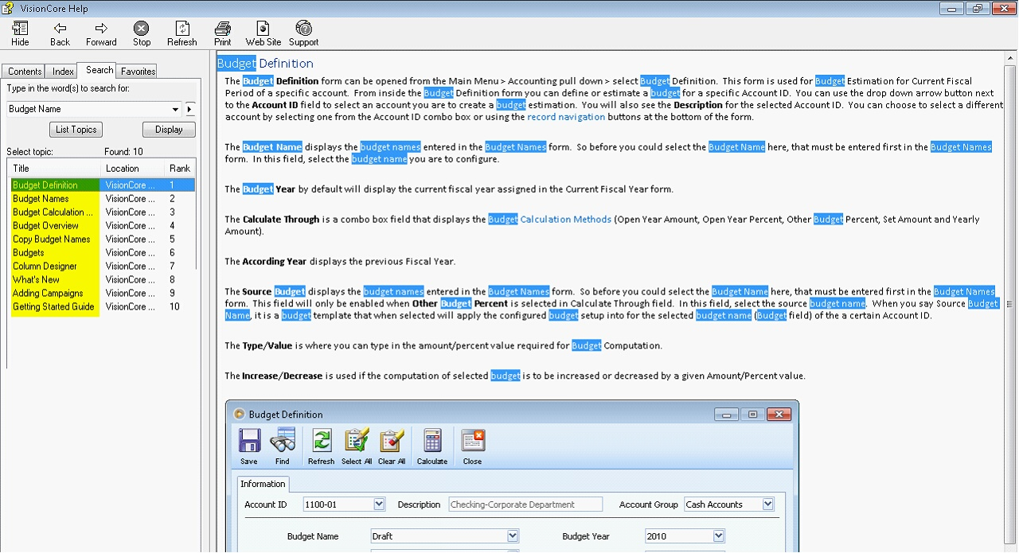Expand the Account ID dropdown in the form image
This screenshot has height=553, width=1019.
(379, 504)
